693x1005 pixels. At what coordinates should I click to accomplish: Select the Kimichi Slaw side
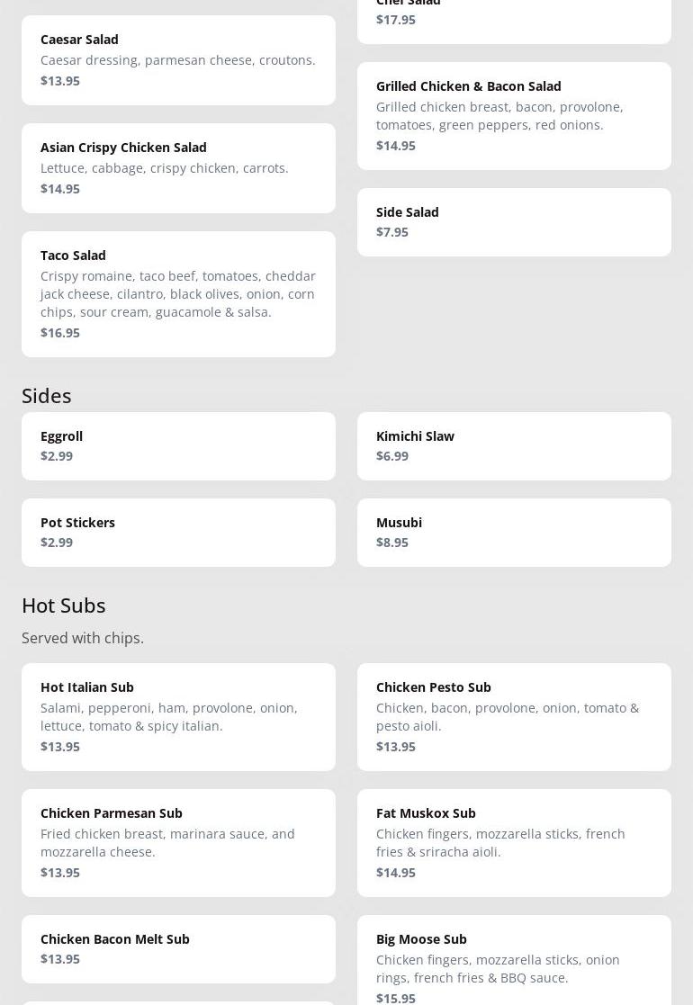514,445
